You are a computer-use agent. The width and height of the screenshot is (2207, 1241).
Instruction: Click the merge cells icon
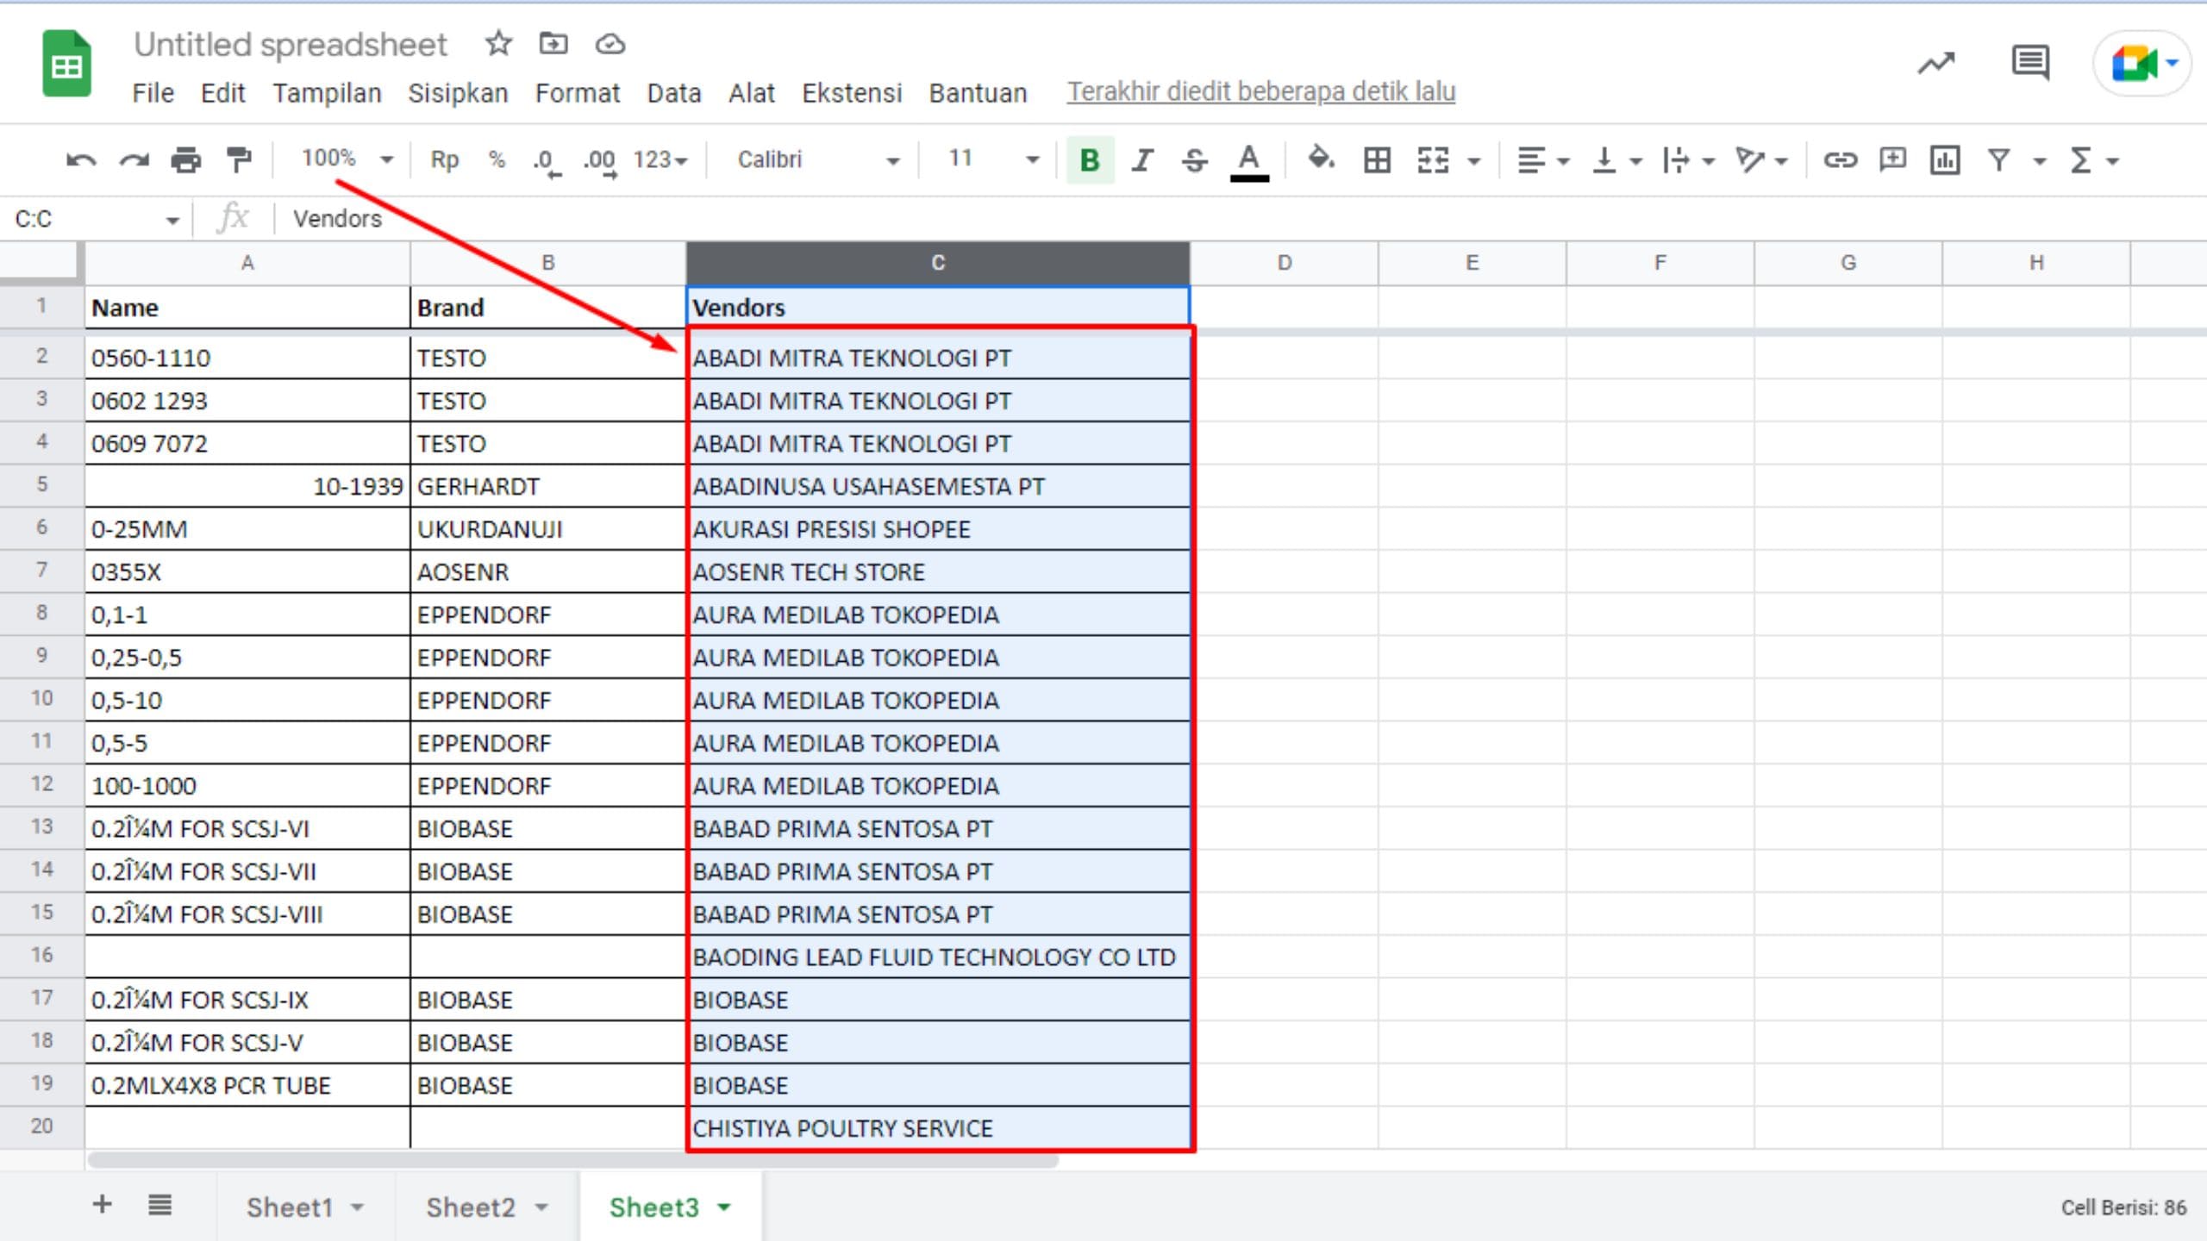pos(1433,160)
